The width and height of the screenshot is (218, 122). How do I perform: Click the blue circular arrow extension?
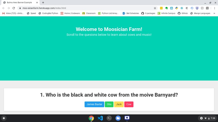(192, 8)
